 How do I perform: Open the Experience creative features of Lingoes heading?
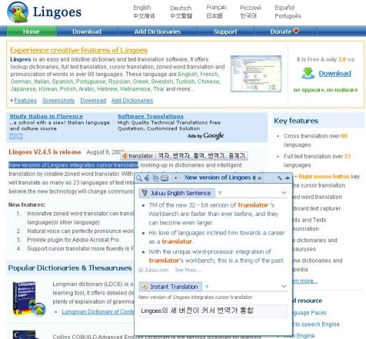(x=79, y=50)
